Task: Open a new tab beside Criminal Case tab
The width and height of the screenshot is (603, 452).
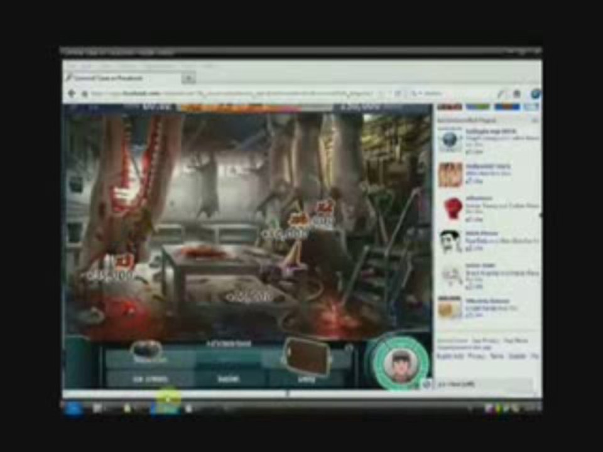Action: coord(188,79)
